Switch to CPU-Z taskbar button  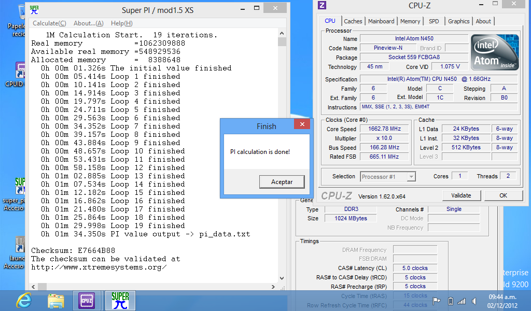click(x=87, y=301)
